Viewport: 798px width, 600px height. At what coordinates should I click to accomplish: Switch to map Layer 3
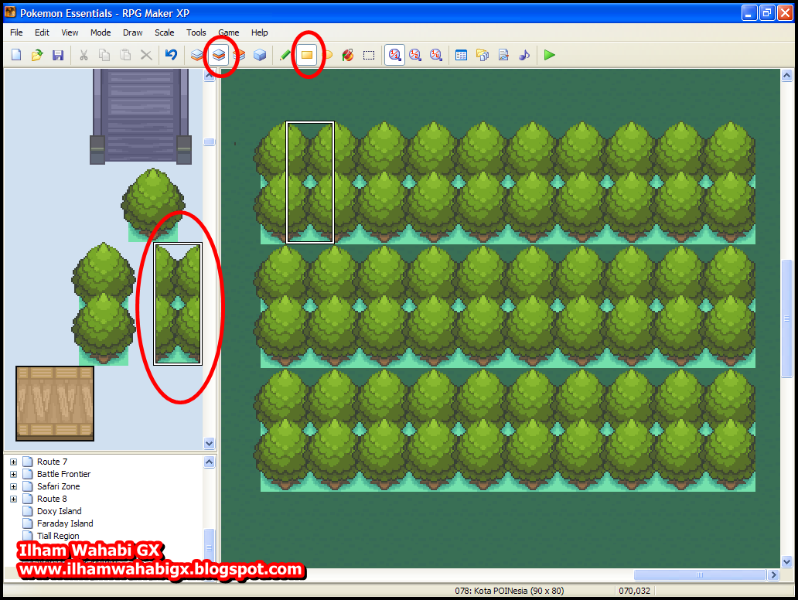(x=239, y=54)
